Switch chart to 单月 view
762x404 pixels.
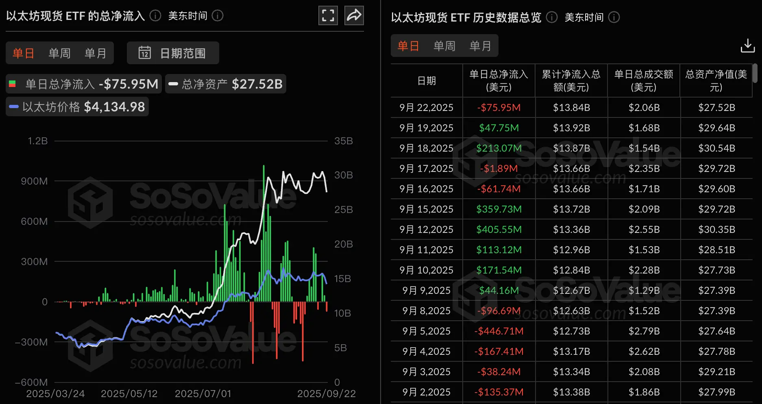pyautogui.click(x=95, y=53)
